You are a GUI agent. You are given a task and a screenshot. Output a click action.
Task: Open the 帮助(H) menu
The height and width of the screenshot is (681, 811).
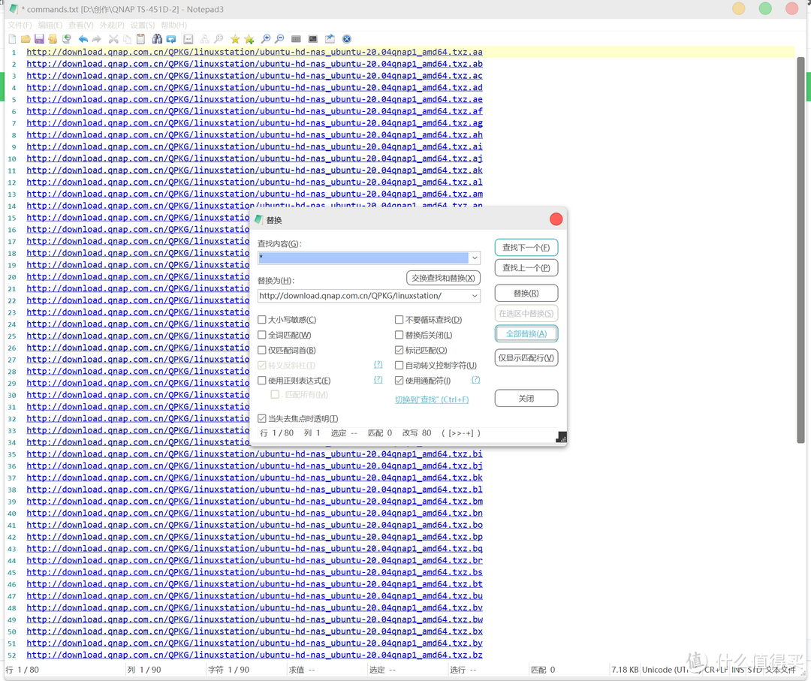tap(173, 25)
